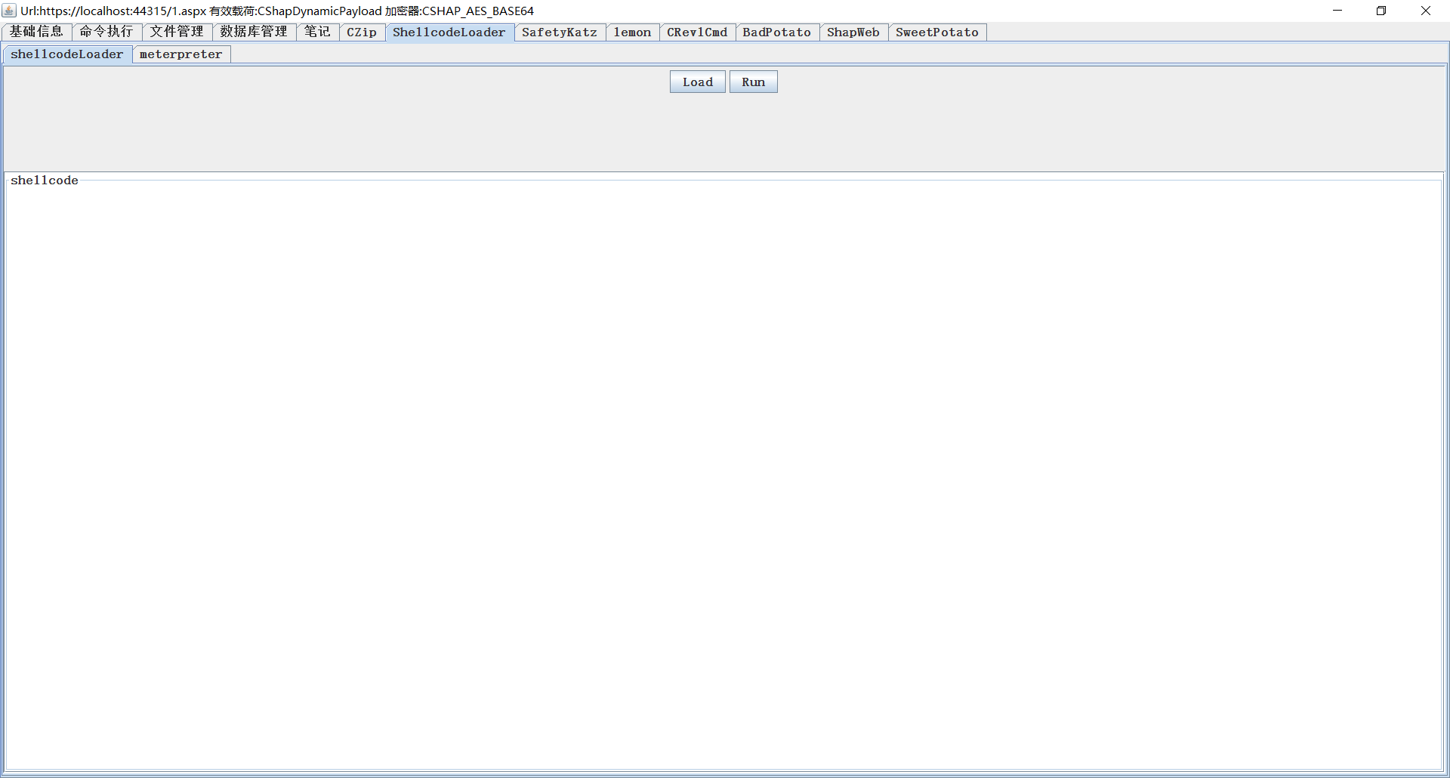Open the 基础信息 tab
This screenshot has height=778, width=1450.
point(37,32)
